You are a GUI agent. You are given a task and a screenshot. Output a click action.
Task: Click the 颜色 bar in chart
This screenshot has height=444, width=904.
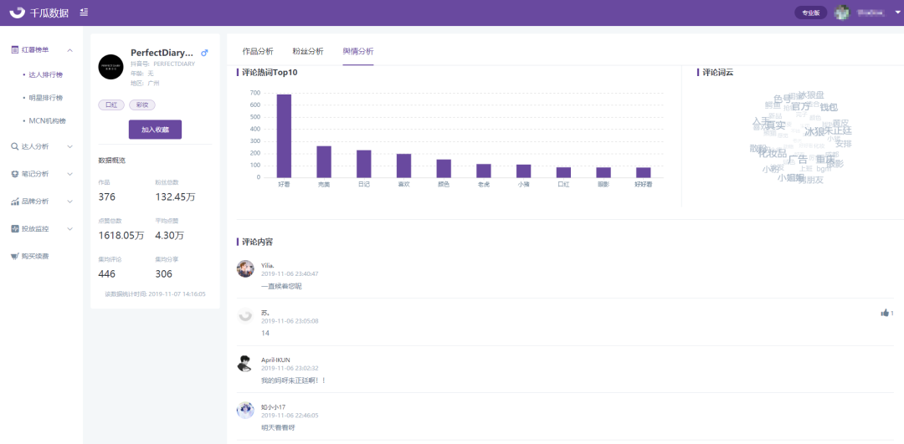tap(444, 168)
